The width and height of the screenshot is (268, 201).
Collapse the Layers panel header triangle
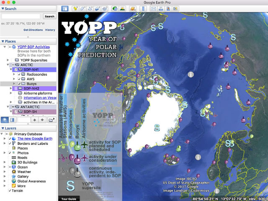(x=3, y=128)
